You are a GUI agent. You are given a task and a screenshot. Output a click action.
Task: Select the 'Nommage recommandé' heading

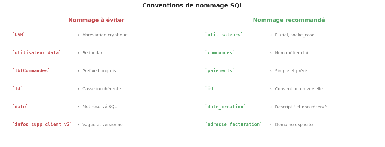(x=289, y=20)
